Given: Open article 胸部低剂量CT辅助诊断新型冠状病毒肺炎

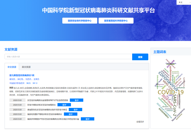Looking at the screenshot, I should (x=44, y=114).
